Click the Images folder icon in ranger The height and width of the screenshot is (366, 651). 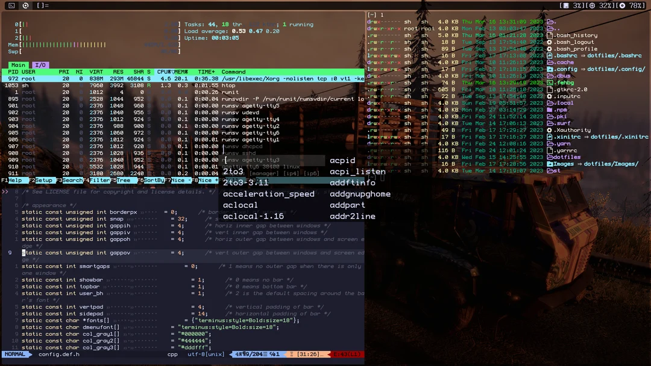(x=550, y=163)
